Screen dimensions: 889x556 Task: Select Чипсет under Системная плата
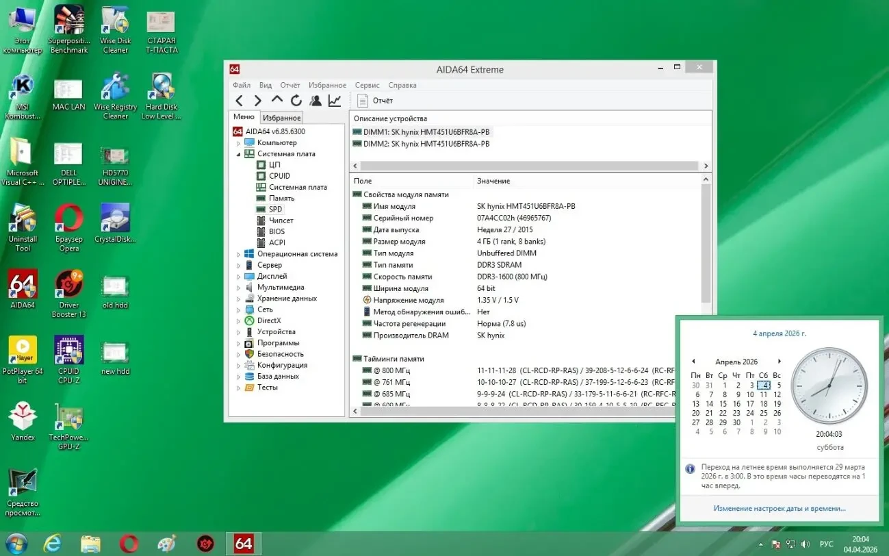coord(283,220)
